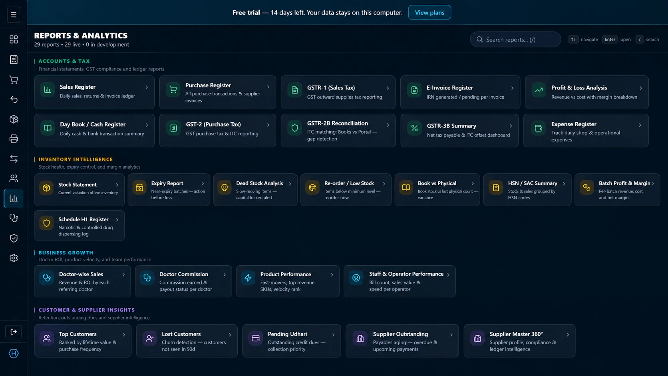Open settings gear in the sidebar
This screenshot has height=376, width=668.
(x=14, y=258)
